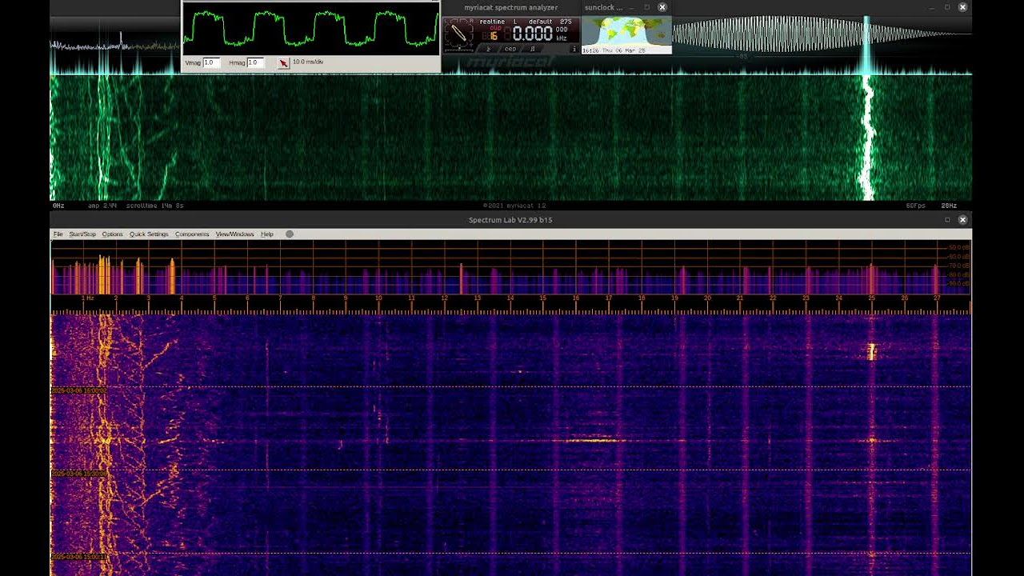This screenshot has height=576, width=1024.
Task: Click the gray round indicator beside Help
Action: (290, 234)
